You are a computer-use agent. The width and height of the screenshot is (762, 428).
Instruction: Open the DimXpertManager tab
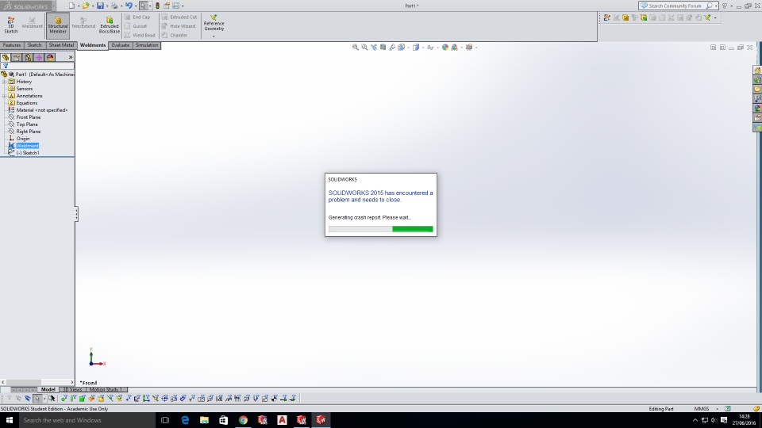pos(39,57)
